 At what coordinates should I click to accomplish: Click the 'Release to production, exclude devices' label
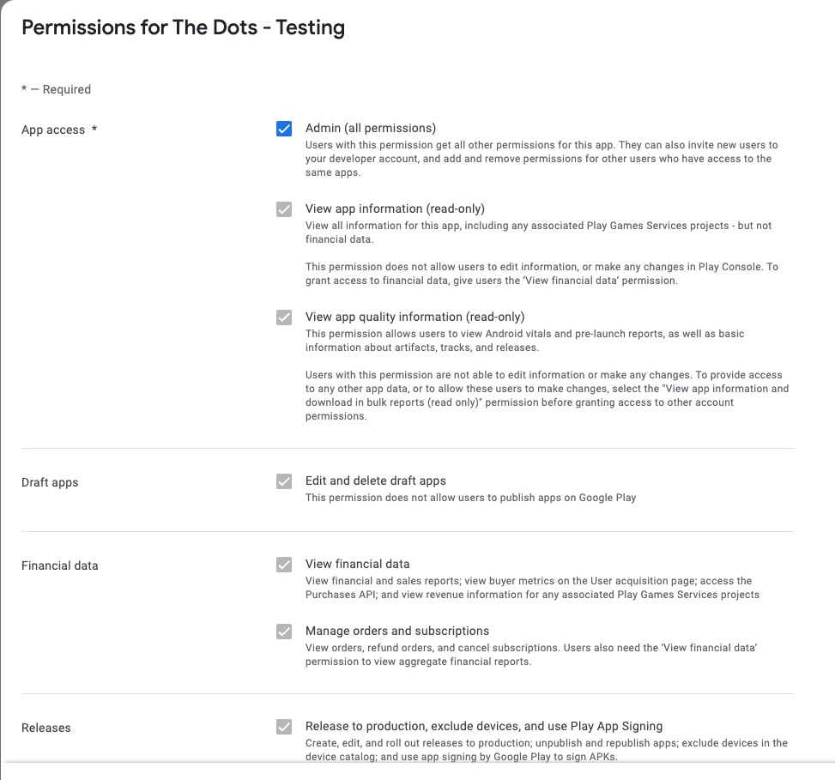tap(484, 726)
